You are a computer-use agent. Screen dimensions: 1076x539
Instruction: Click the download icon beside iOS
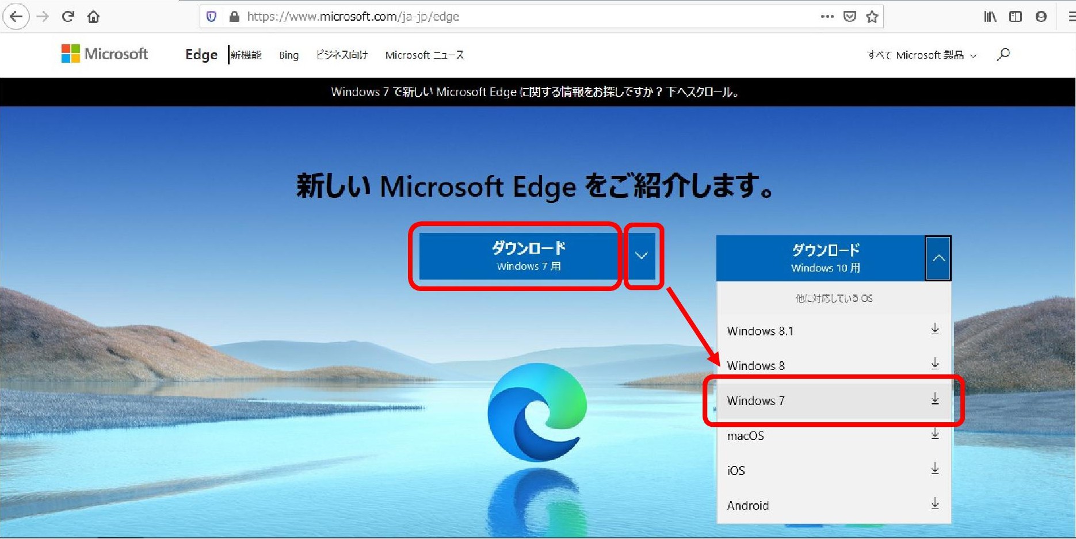935,468
